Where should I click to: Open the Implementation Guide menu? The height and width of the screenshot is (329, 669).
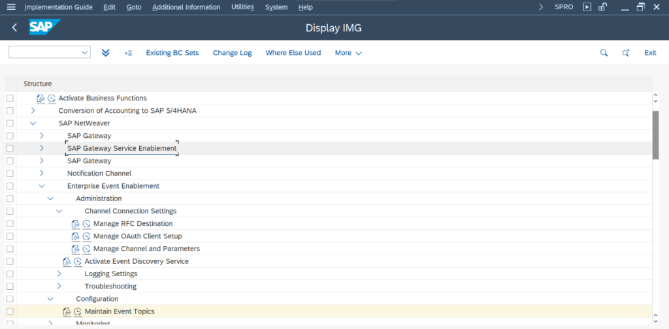tap(59, 7)
